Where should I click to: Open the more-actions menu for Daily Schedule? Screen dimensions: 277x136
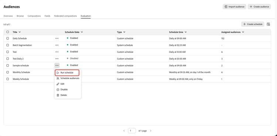pos(57,38)
